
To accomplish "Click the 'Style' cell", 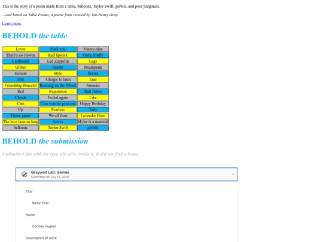I will coord(58,73).
